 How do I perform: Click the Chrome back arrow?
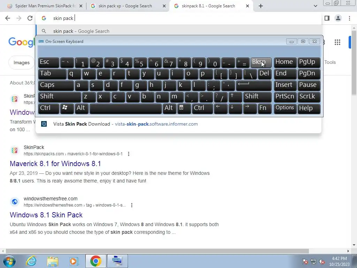pos(8,18)
